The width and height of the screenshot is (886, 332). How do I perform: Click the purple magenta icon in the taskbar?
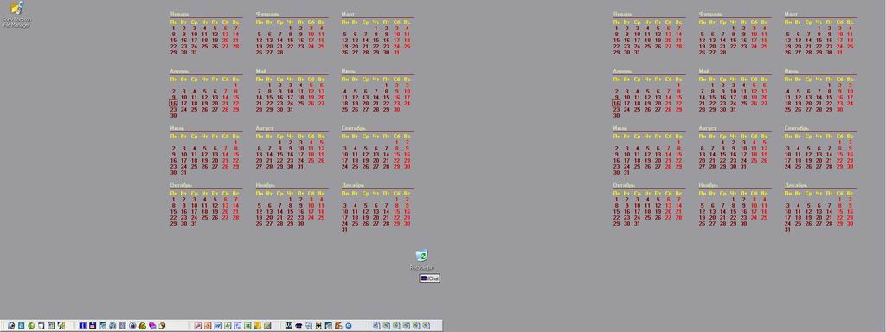(152, 326)
